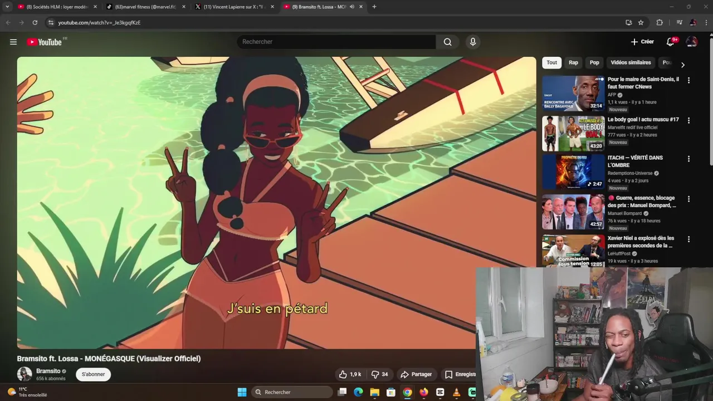This screenshot has width=713, height=401.
Task: Select the Tout filter chip
Action: click(x=551, y=62)
